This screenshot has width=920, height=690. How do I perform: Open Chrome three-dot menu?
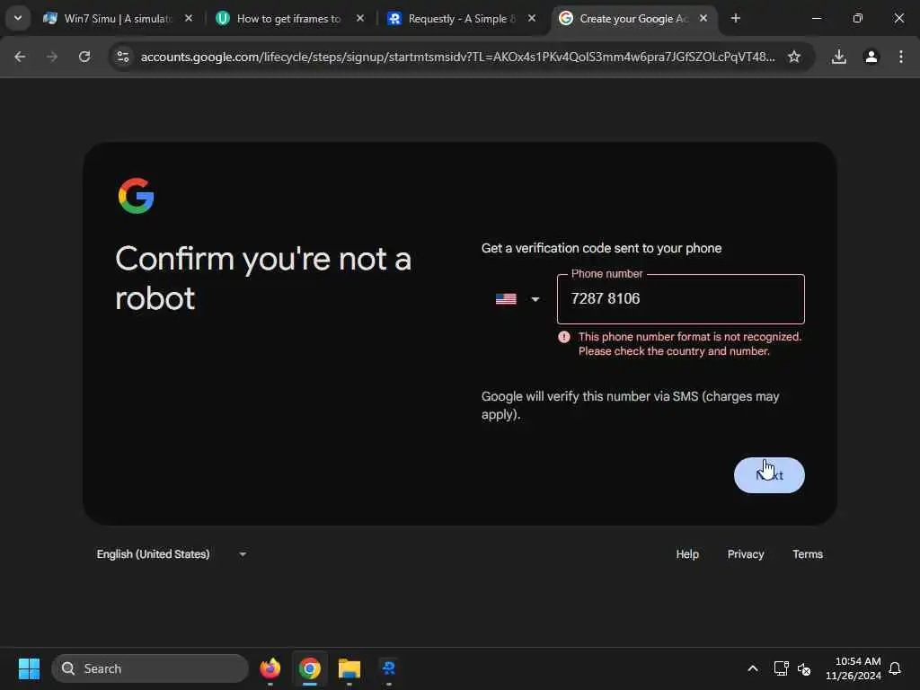tap(900, 57)
